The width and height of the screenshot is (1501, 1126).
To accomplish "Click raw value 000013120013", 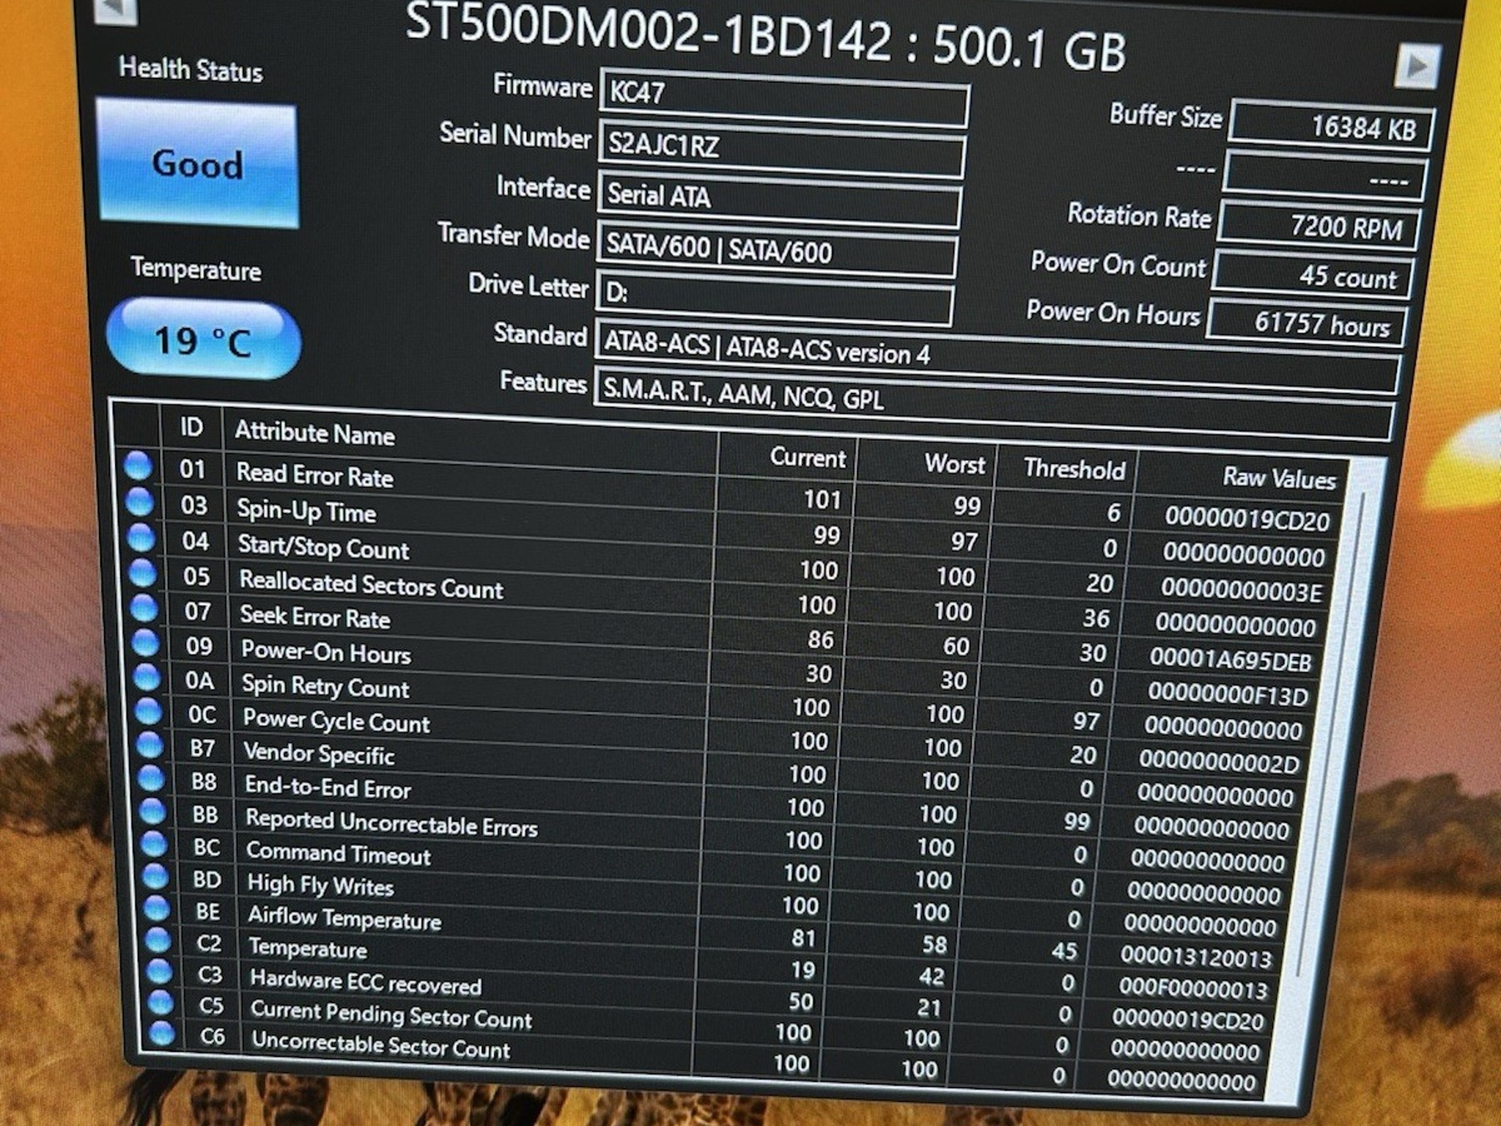I will (1196, 956).
